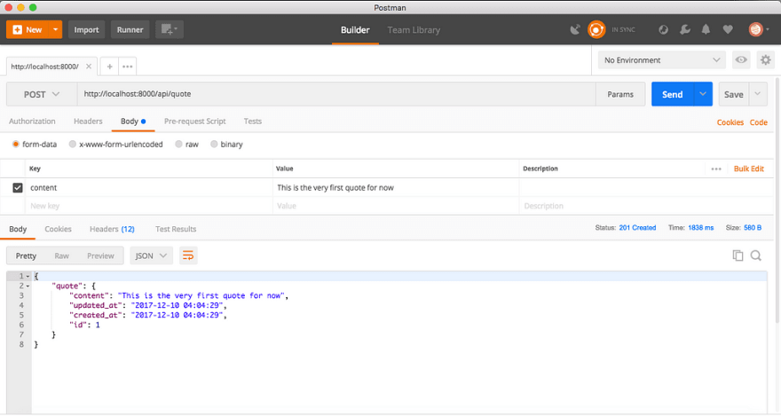Click the response search magnifier icon
Image resolution: width=781 pixels, height=416 pixels.
click(755, 255)
